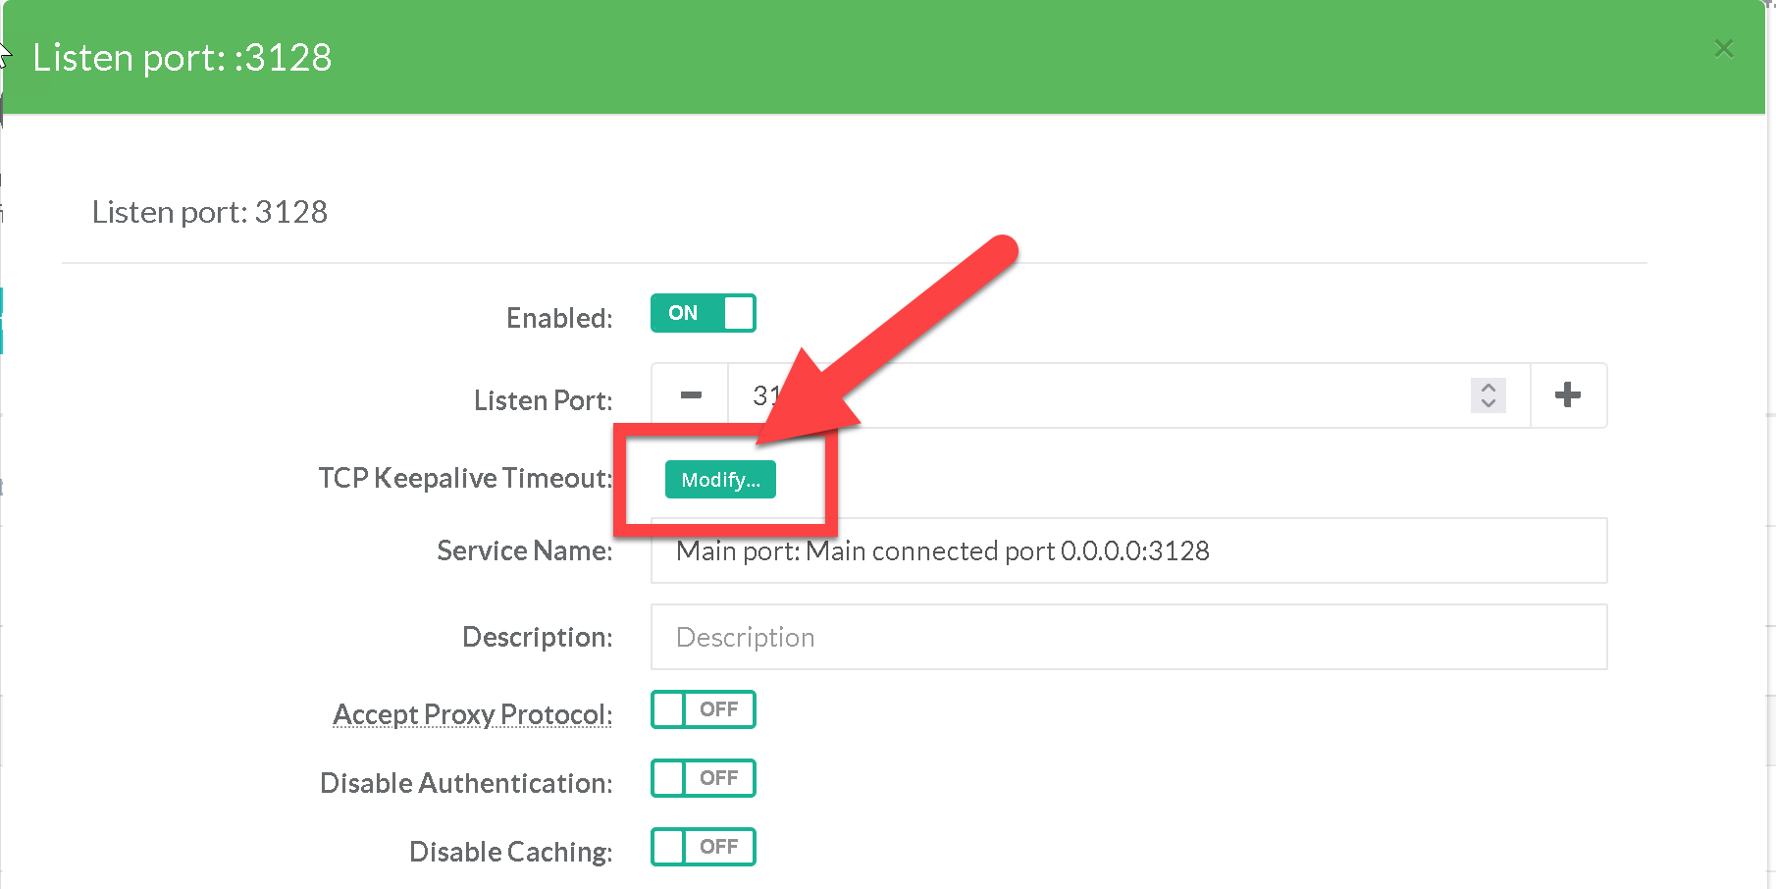Click the Disable Caching label text

click(510, 852)
